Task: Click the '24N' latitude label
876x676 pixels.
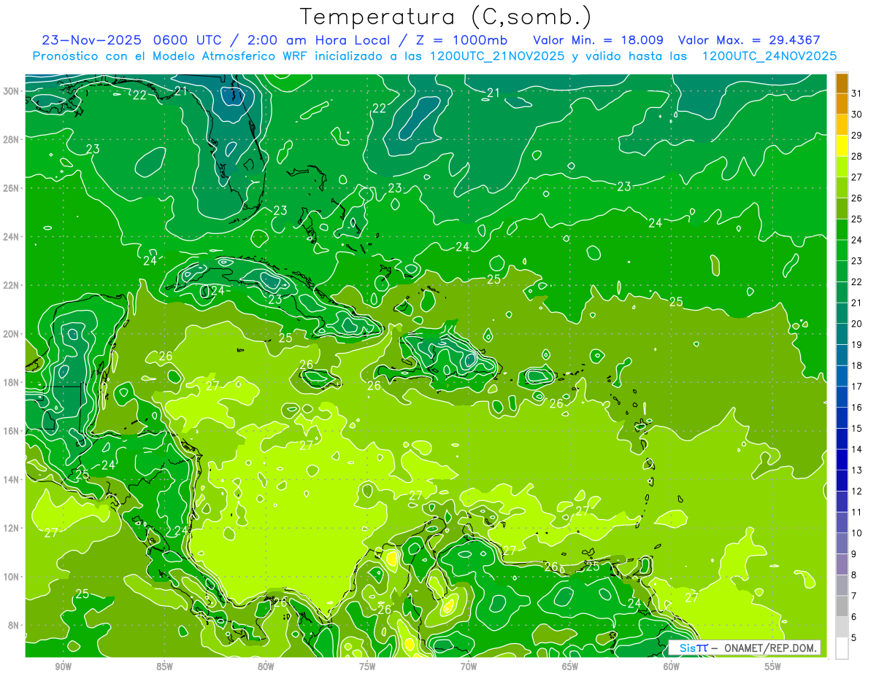Action: click(12, 236)
